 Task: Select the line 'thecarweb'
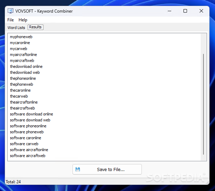pos(19,96)
